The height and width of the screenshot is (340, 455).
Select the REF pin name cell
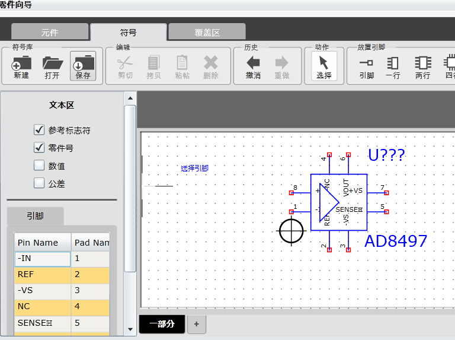43,275
